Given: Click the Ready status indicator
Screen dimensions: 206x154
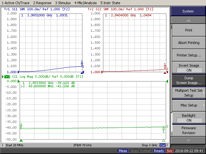Looking at the screenshot, I should (159, 151).
